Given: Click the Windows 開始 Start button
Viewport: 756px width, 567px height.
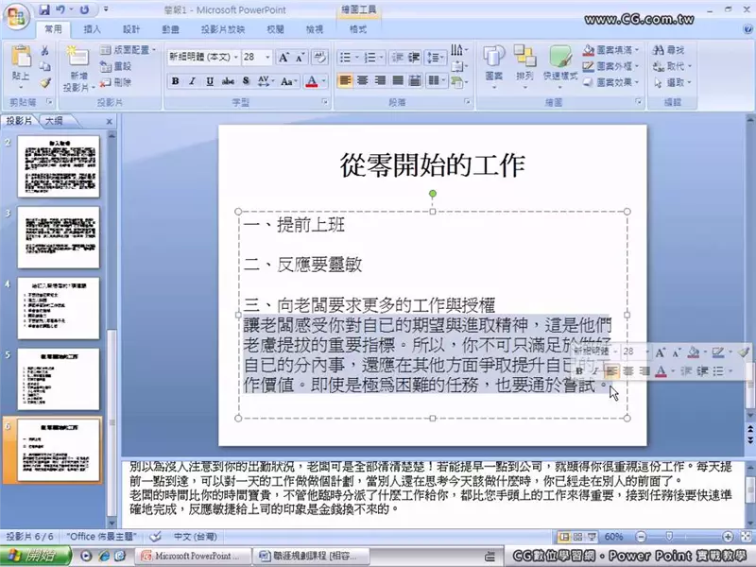Looking at the screenshot, I should [28, 556].
